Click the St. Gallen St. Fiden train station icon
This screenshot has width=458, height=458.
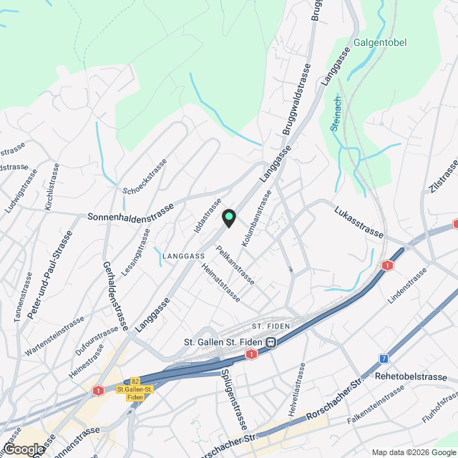coord(271,342)
